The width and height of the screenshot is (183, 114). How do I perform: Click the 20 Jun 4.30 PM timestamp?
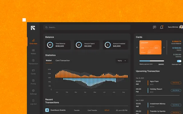click(x=122, y=110)
